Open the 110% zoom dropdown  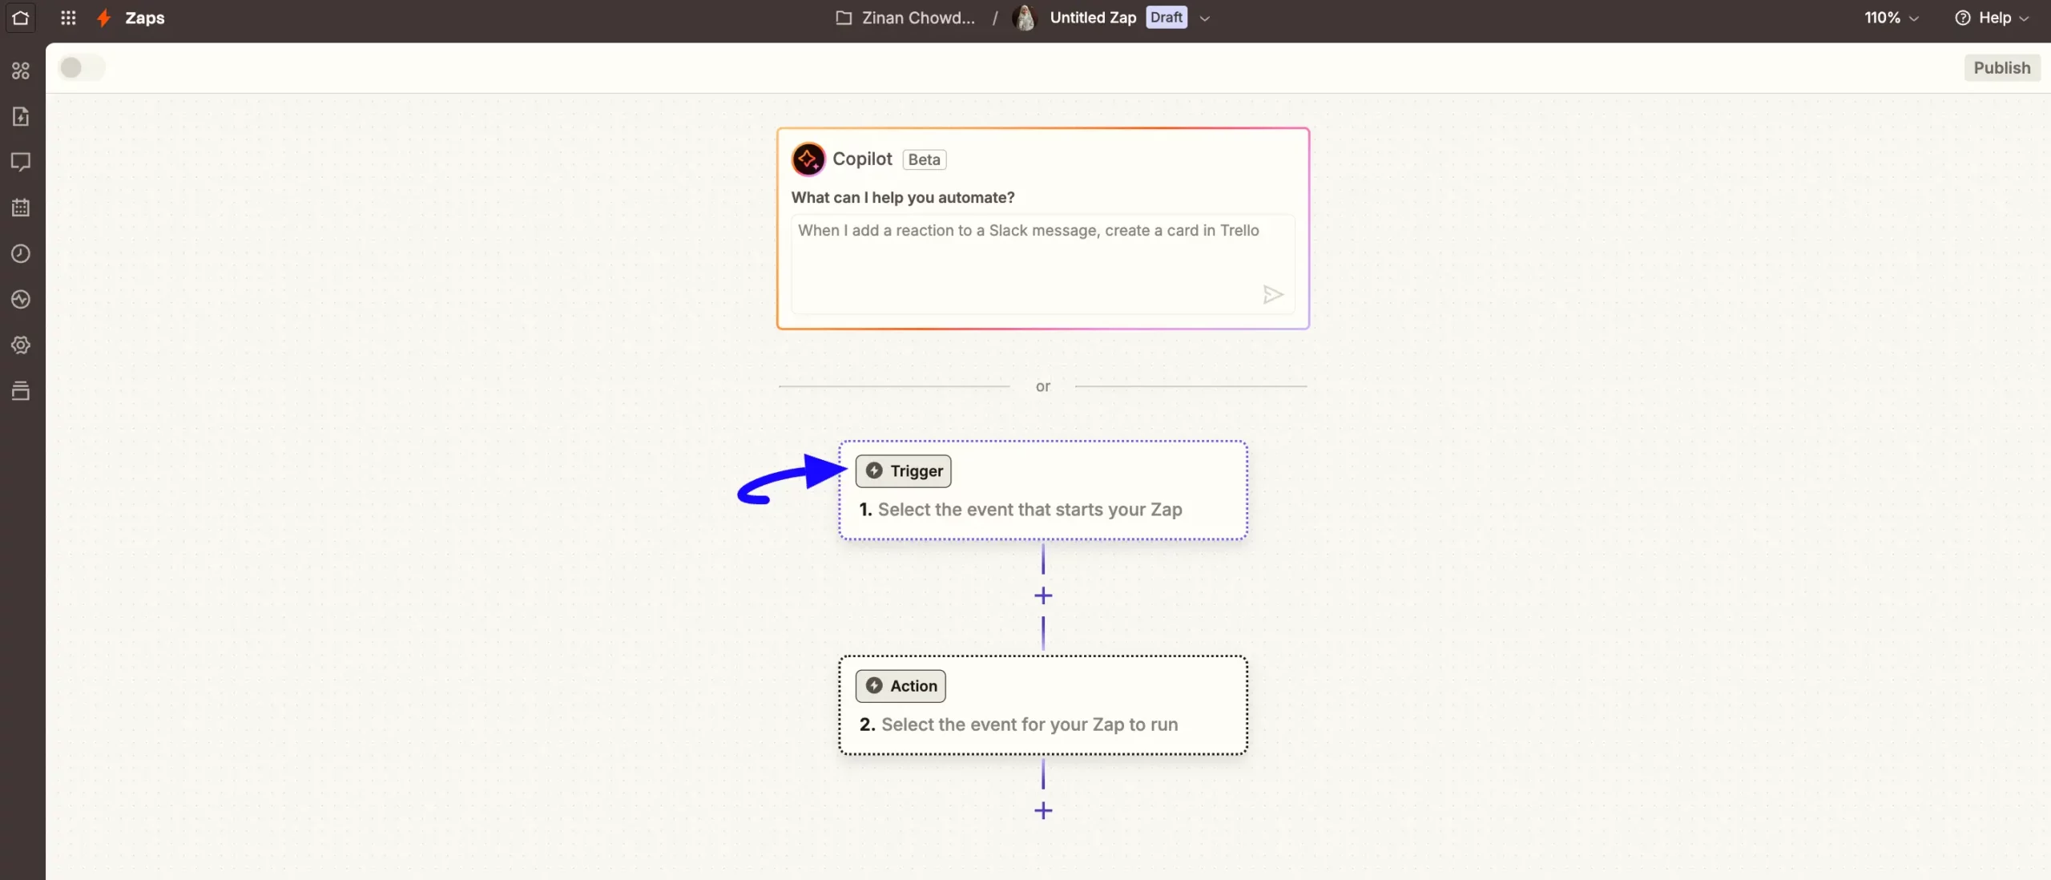click(x=1891, y=18)
